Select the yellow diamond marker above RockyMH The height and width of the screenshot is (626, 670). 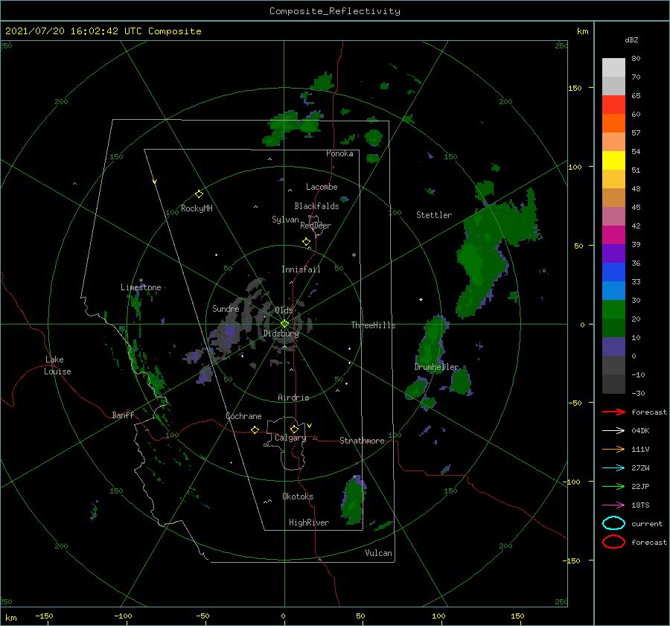199,194
